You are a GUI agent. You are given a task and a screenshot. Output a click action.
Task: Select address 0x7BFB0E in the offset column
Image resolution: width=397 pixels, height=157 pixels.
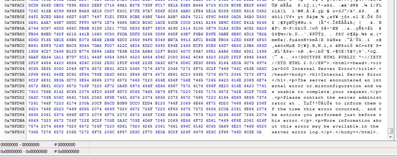pyautogui.click(x=14, y=17)
